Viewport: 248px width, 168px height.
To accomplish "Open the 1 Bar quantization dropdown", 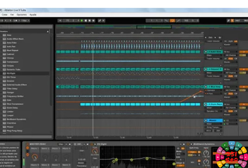I will coord(25,20).
